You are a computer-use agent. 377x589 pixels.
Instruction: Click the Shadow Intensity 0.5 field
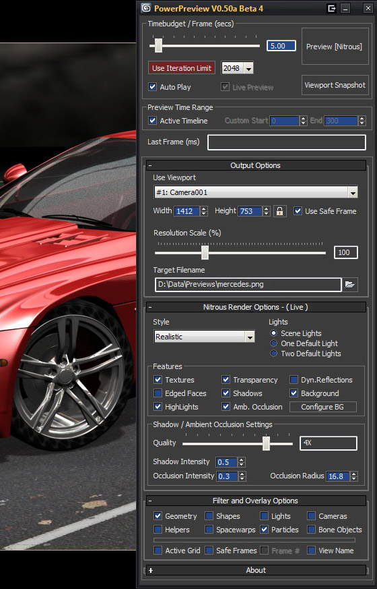coord(227,462)
